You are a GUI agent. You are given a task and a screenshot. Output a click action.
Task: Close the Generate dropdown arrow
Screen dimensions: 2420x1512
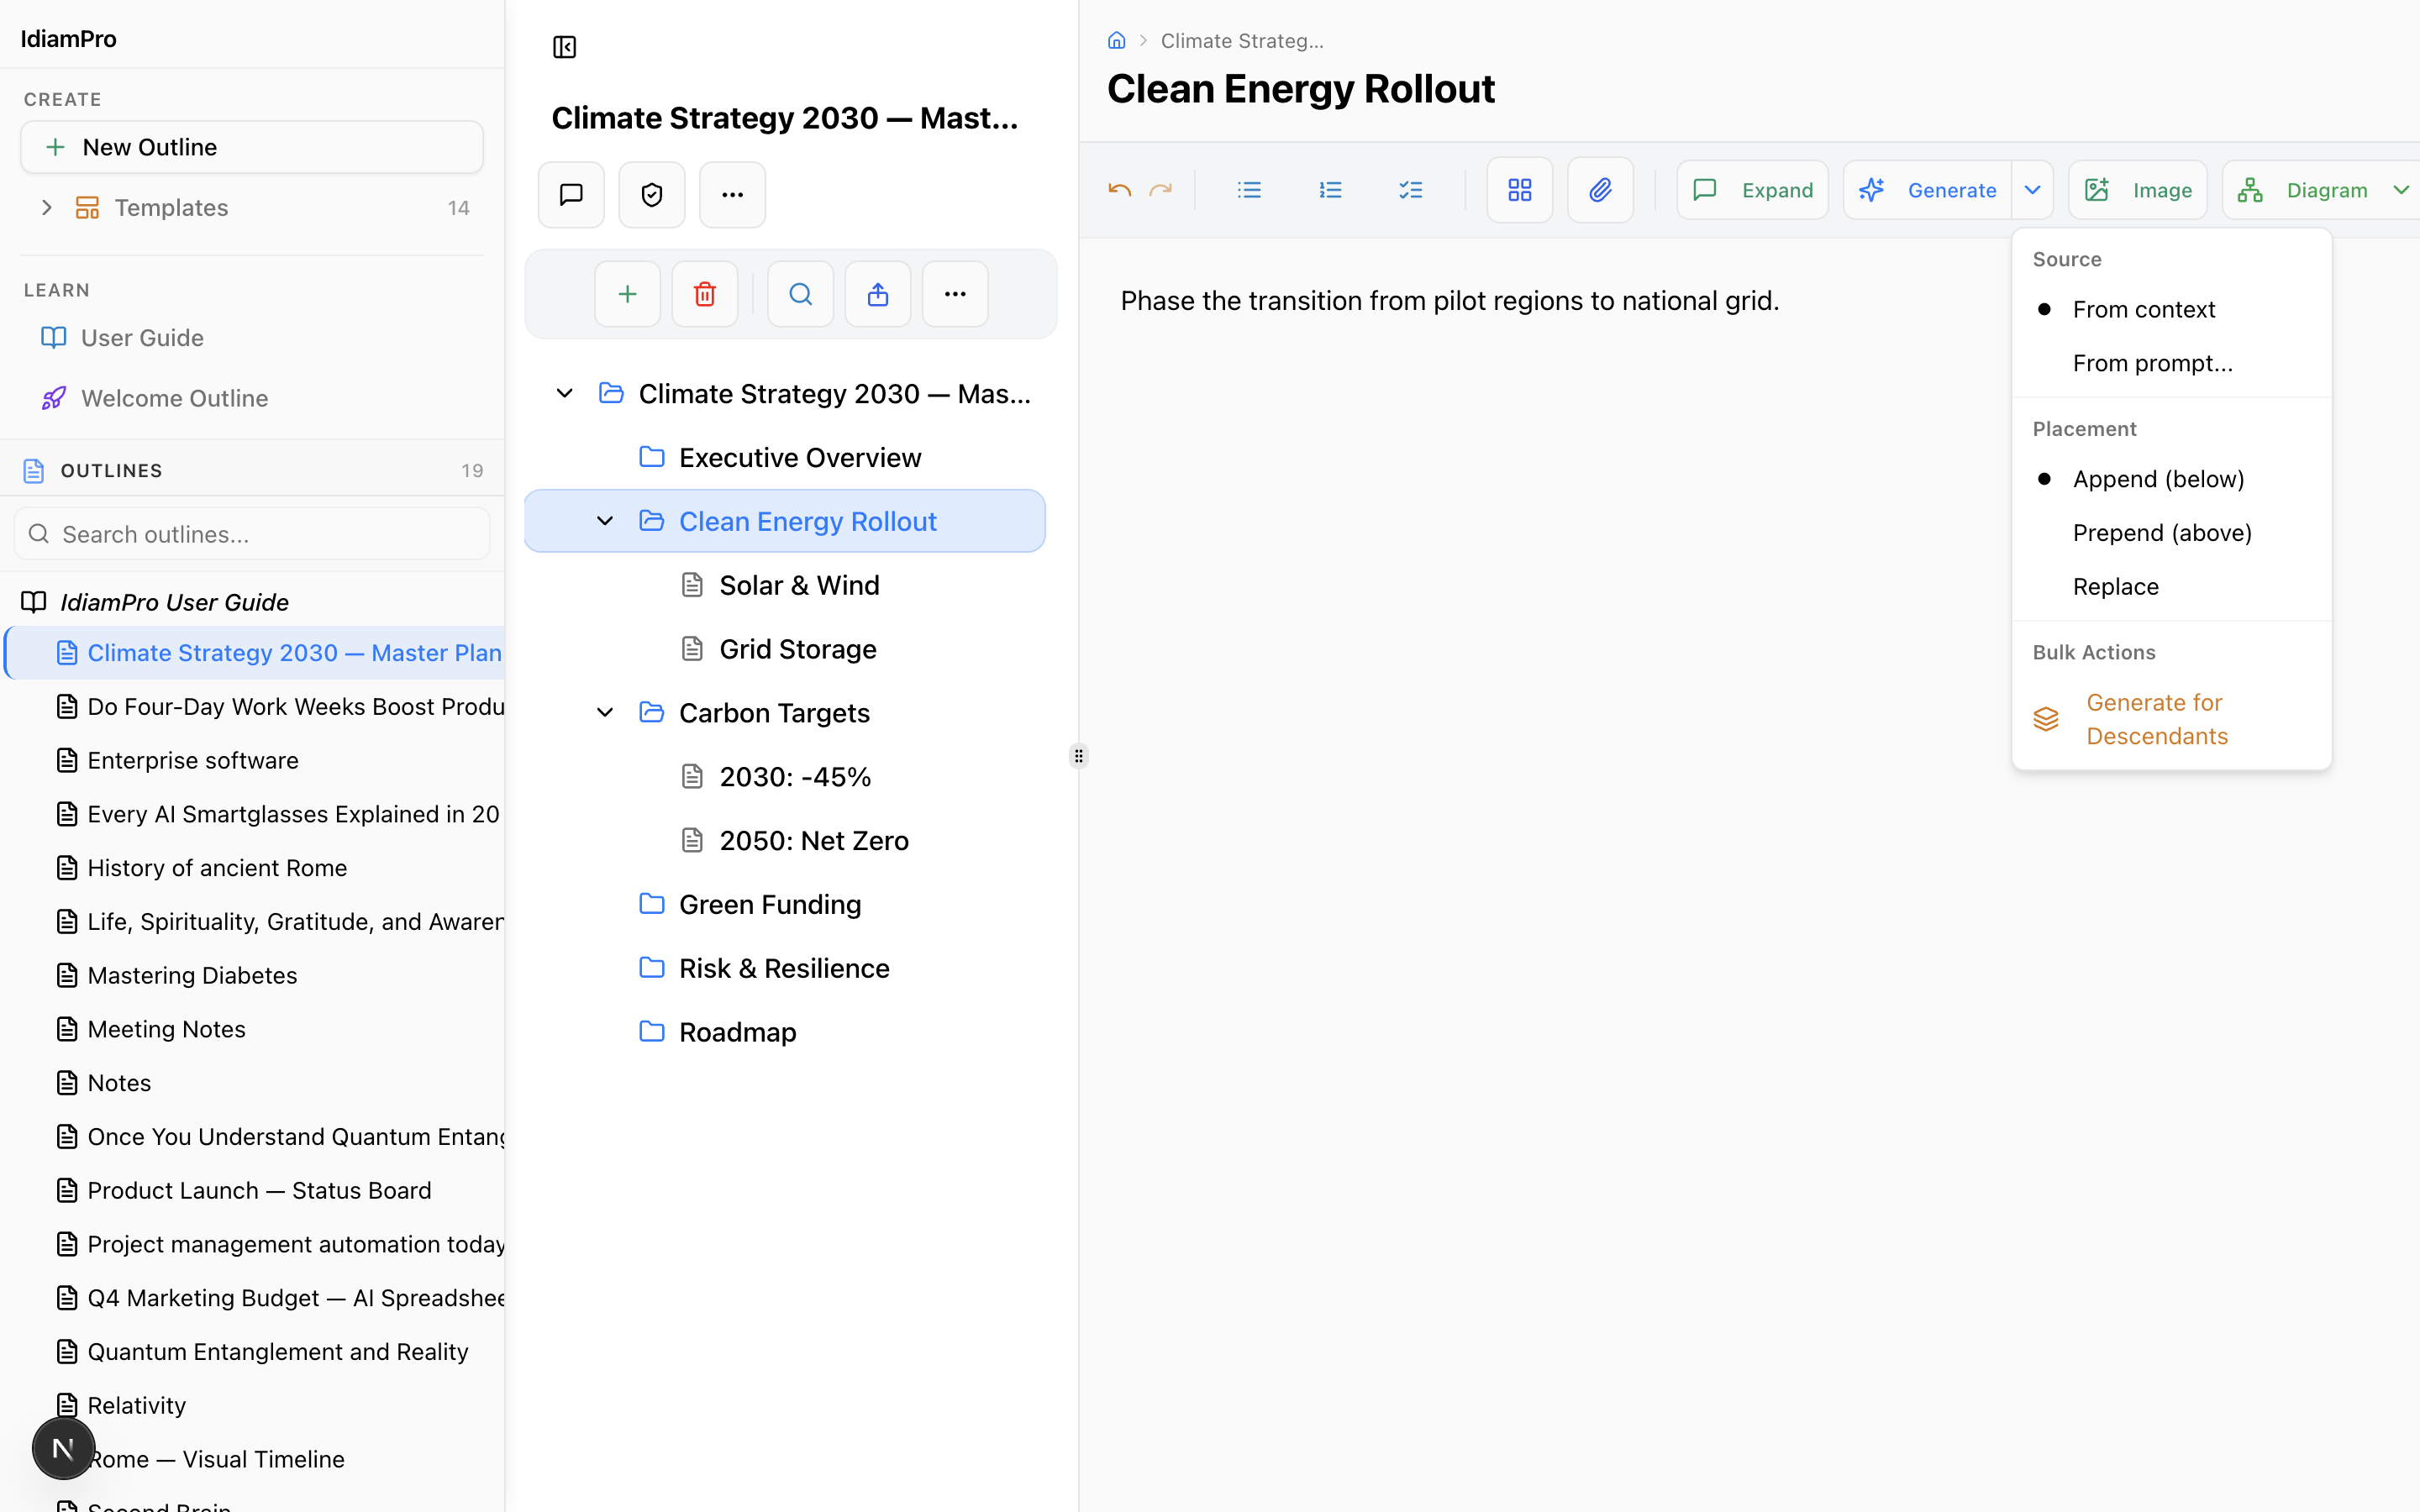(2032, 190)
